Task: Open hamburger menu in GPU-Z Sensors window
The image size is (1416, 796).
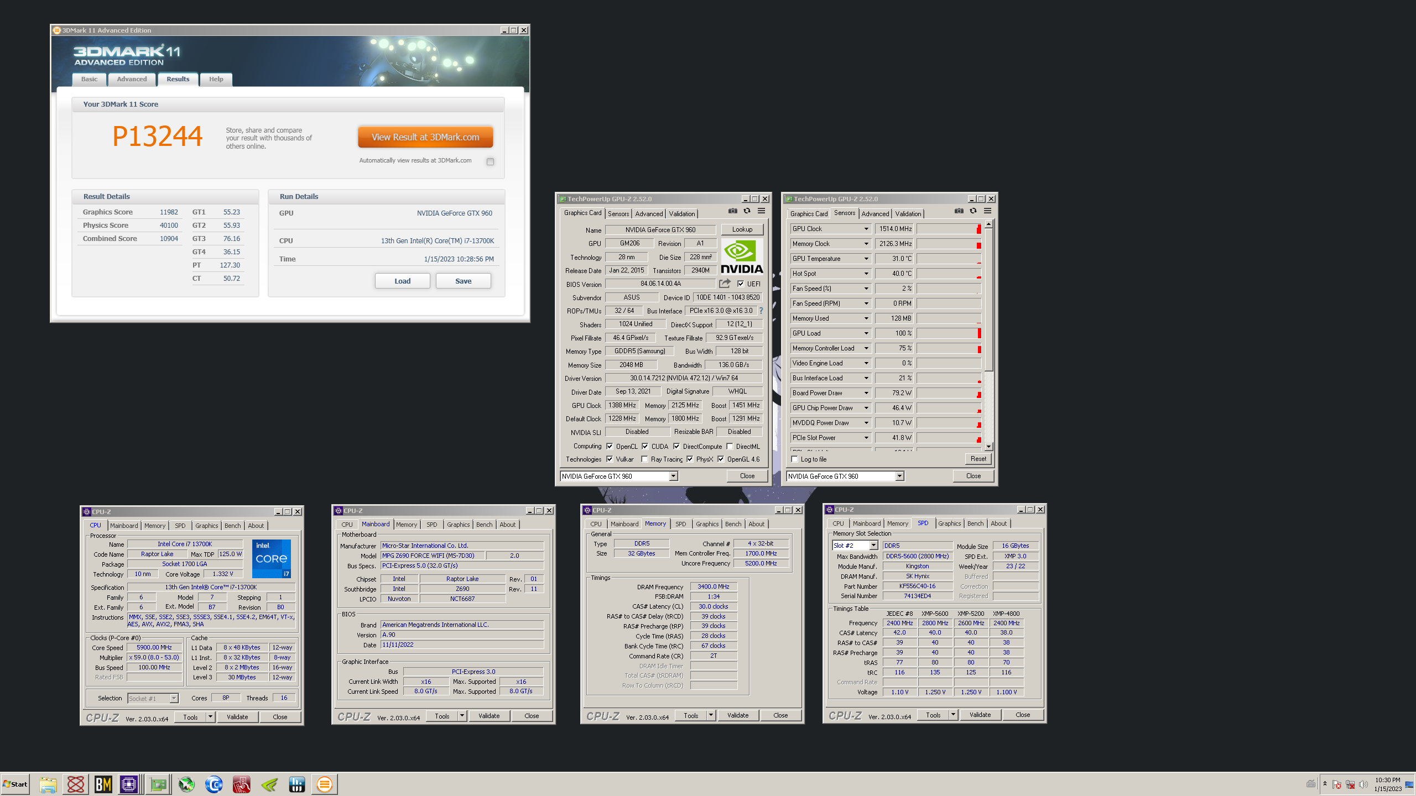Action: point(988,211)
